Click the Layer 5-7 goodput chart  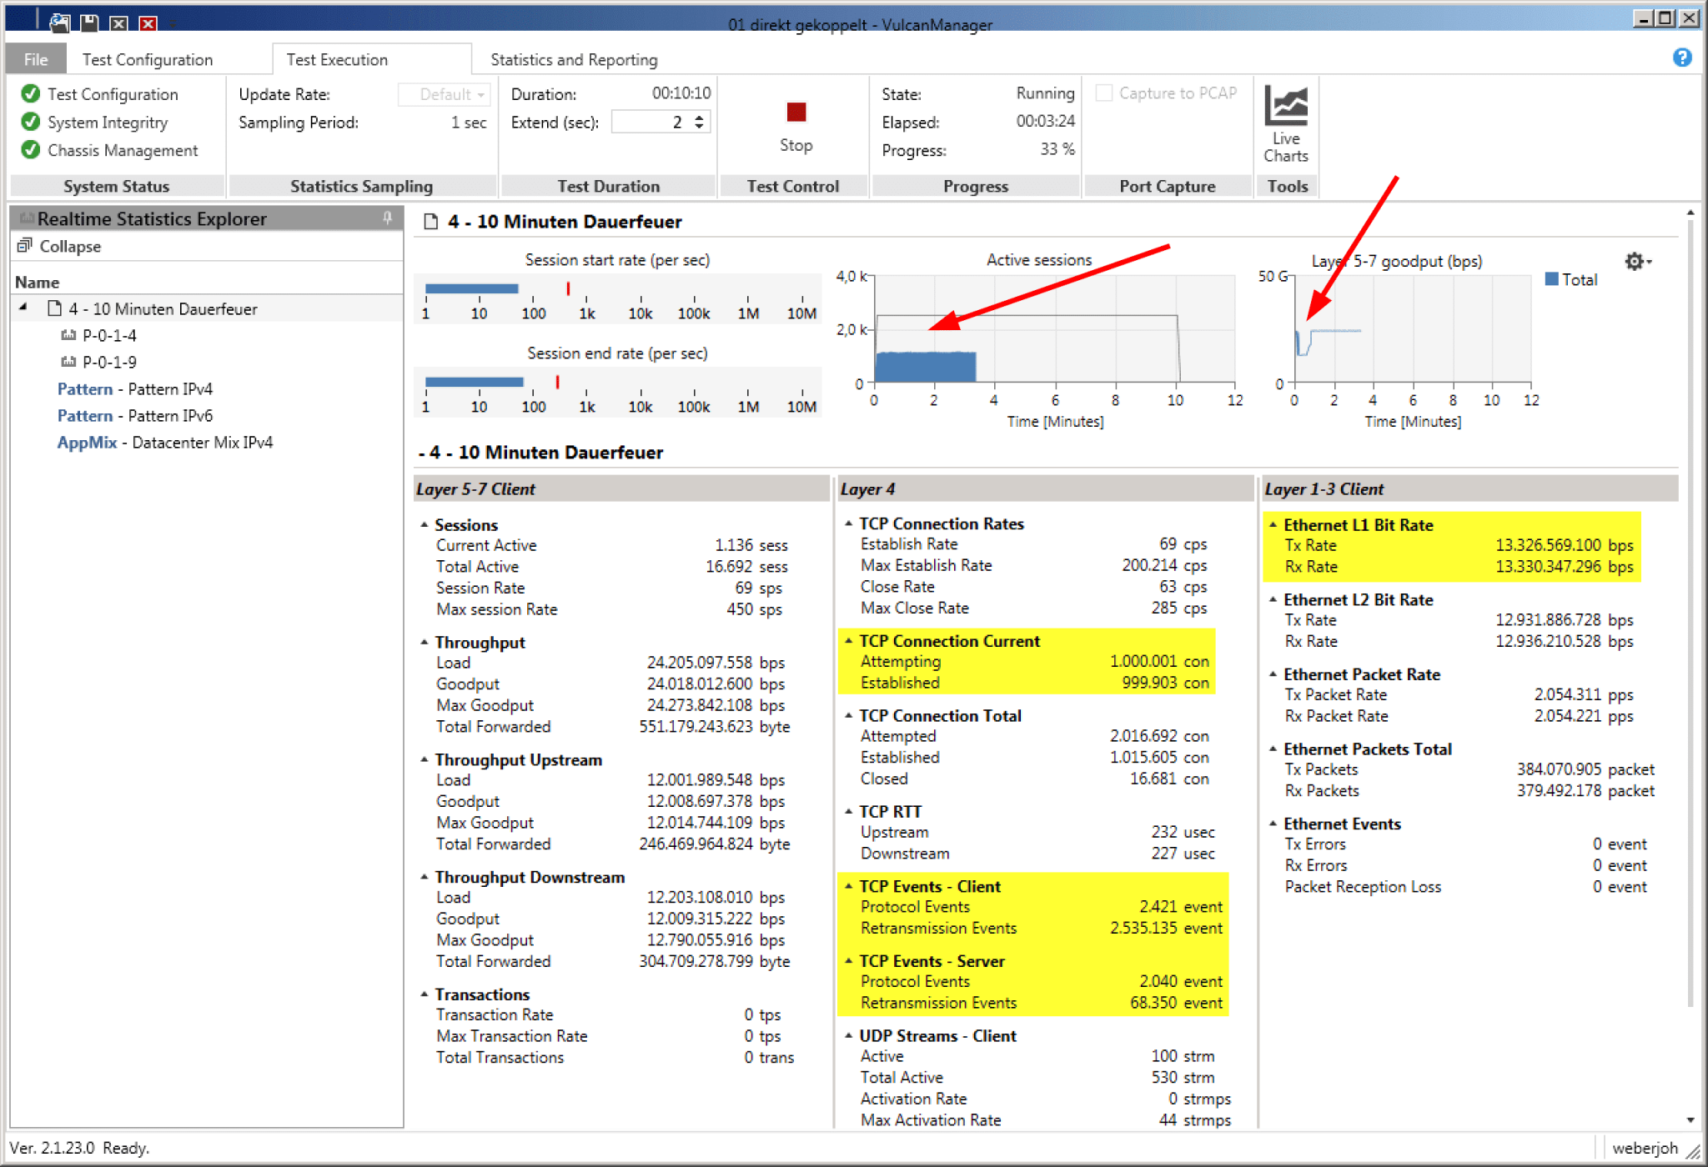1412,328
